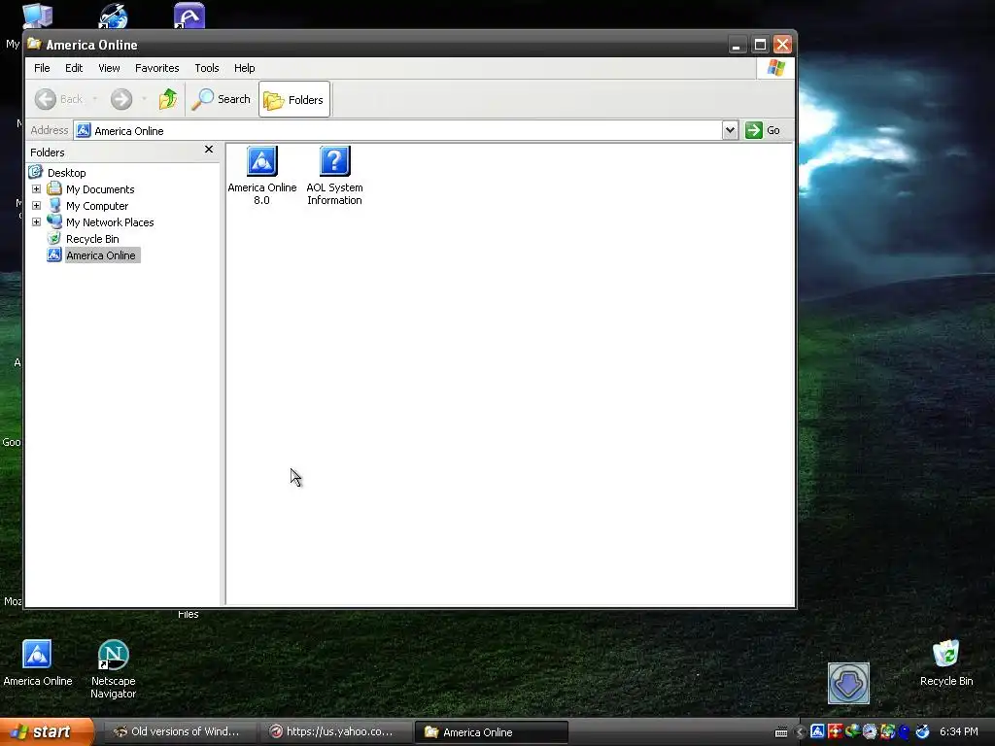This screenshot has height=746, width=995.
Task: Click America Online taskbar button
Action: click(490, 732)
